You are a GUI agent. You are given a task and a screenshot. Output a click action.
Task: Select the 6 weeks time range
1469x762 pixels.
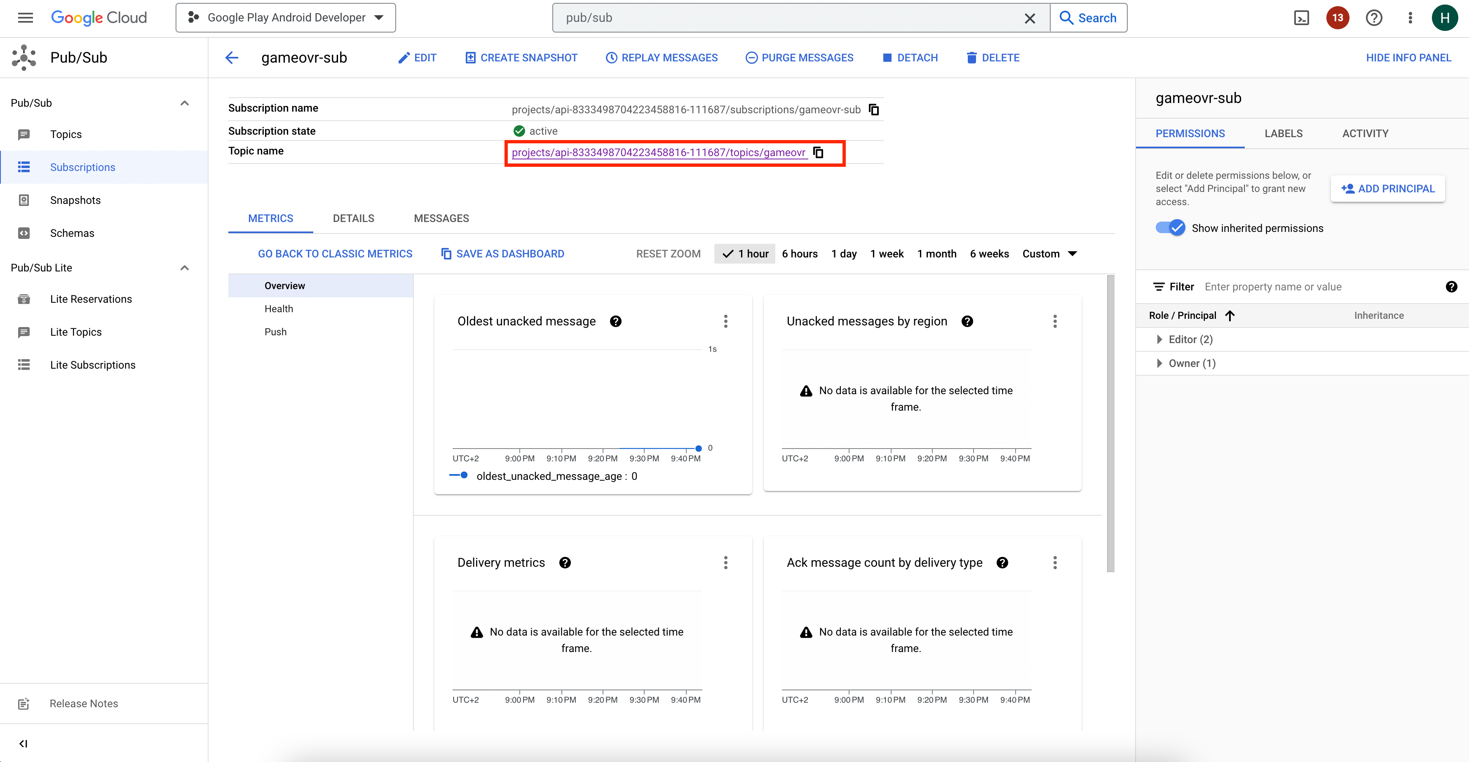pyautogui.click(x=989, y=254)
